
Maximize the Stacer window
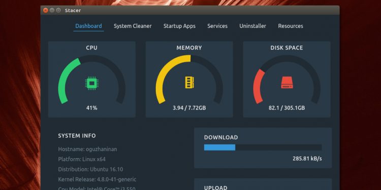click(58, 10)
